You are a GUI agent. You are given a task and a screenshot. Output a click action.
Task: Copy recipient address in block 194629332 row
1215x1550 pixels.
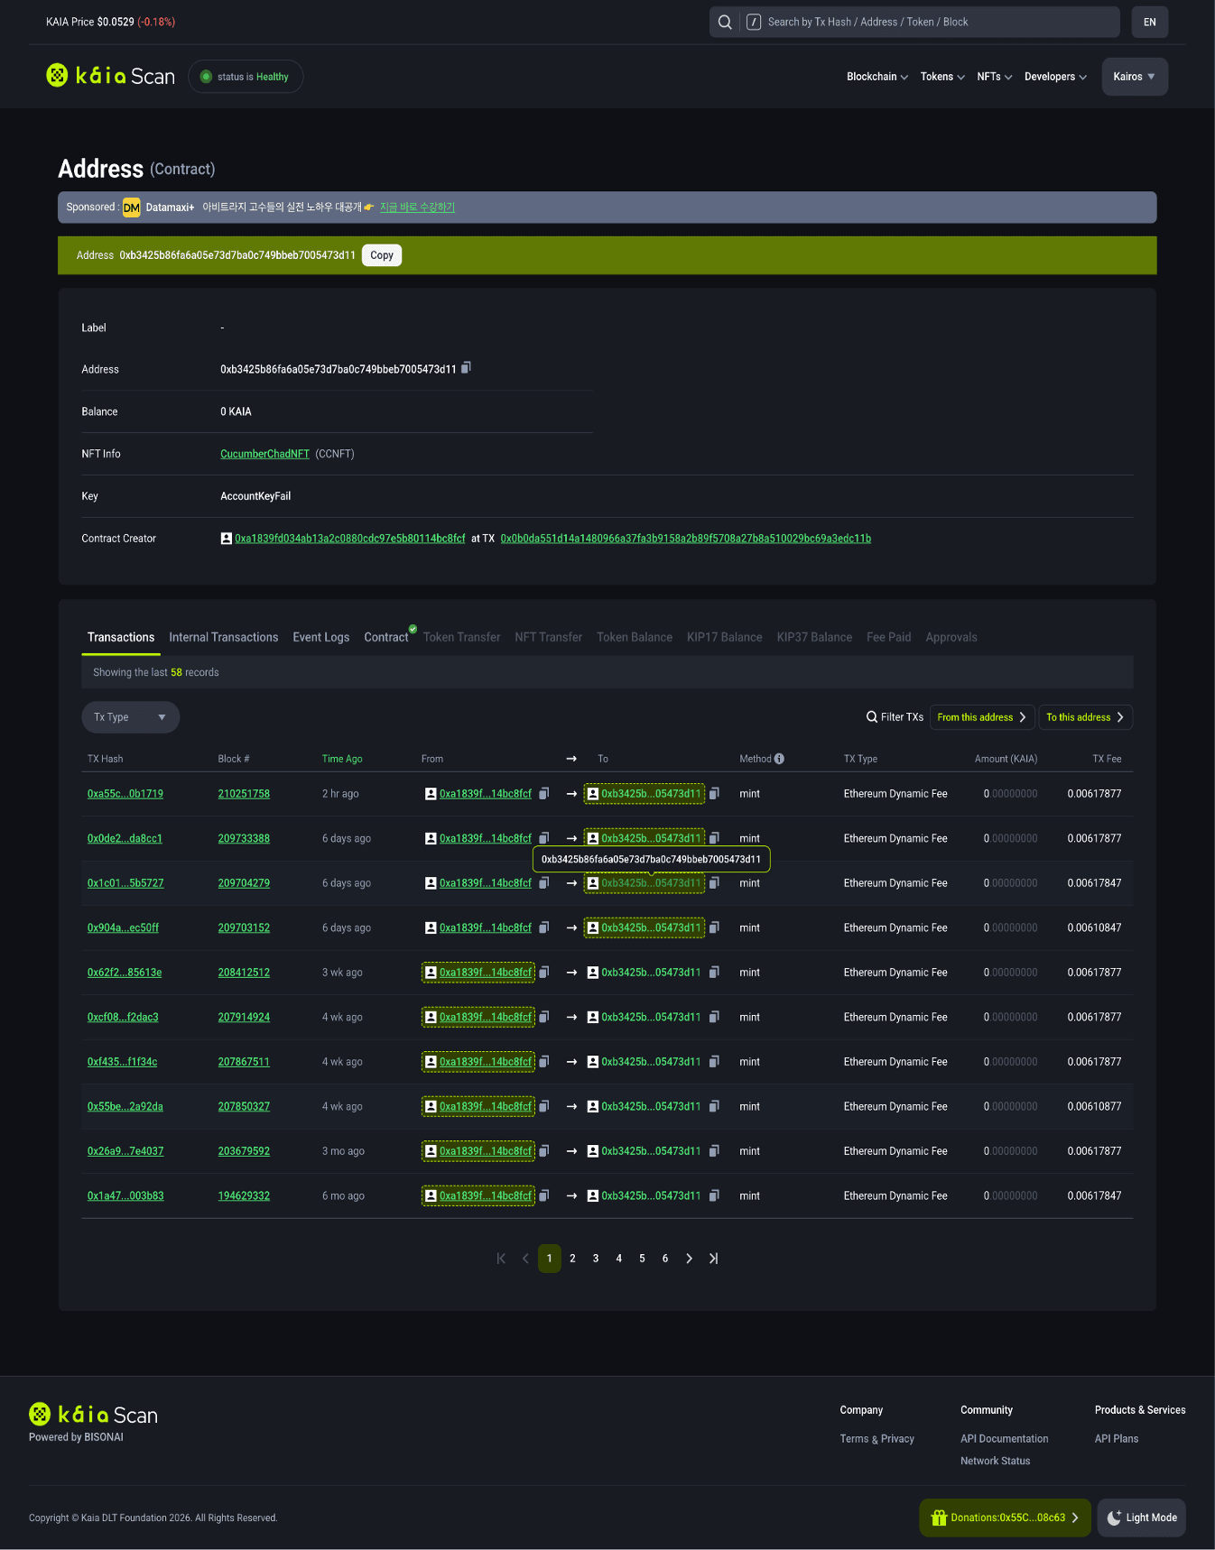click(x=714, y=1196)
